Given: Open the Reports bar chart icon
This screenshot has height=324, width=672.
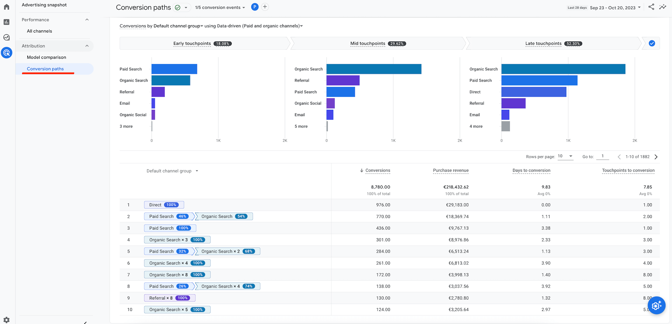Looking at the screenshot, I should [x=6, y=22].
